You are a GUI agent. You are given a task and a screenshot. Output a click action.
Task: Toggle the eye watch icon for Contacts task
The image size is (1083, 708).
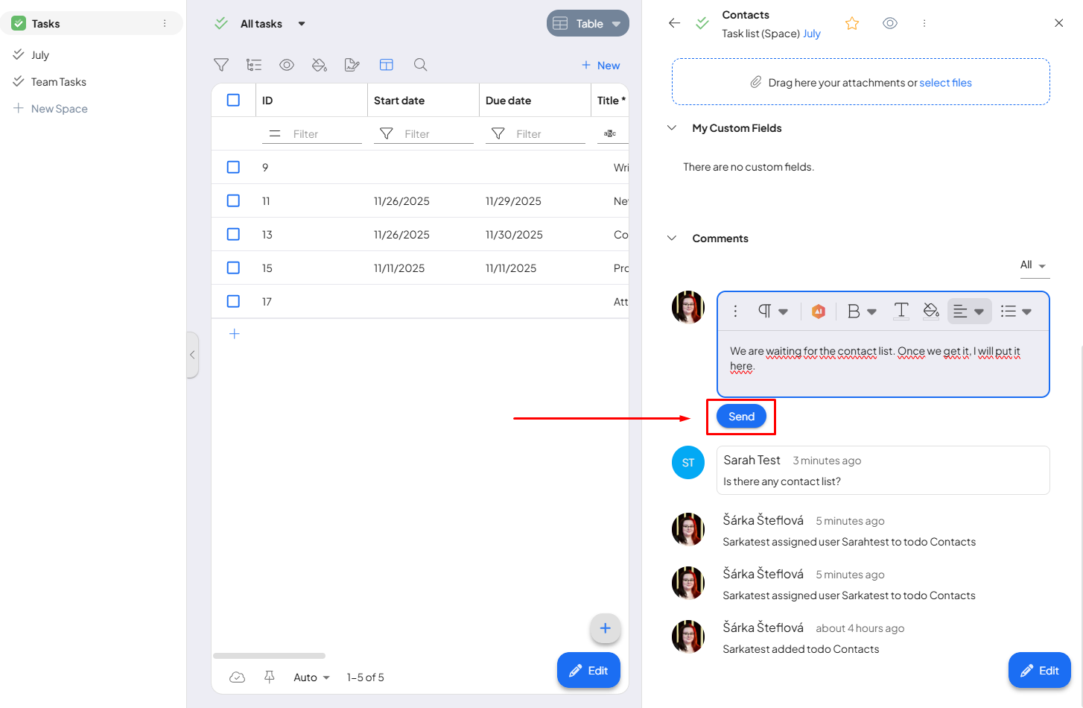[x=889, y=23]
